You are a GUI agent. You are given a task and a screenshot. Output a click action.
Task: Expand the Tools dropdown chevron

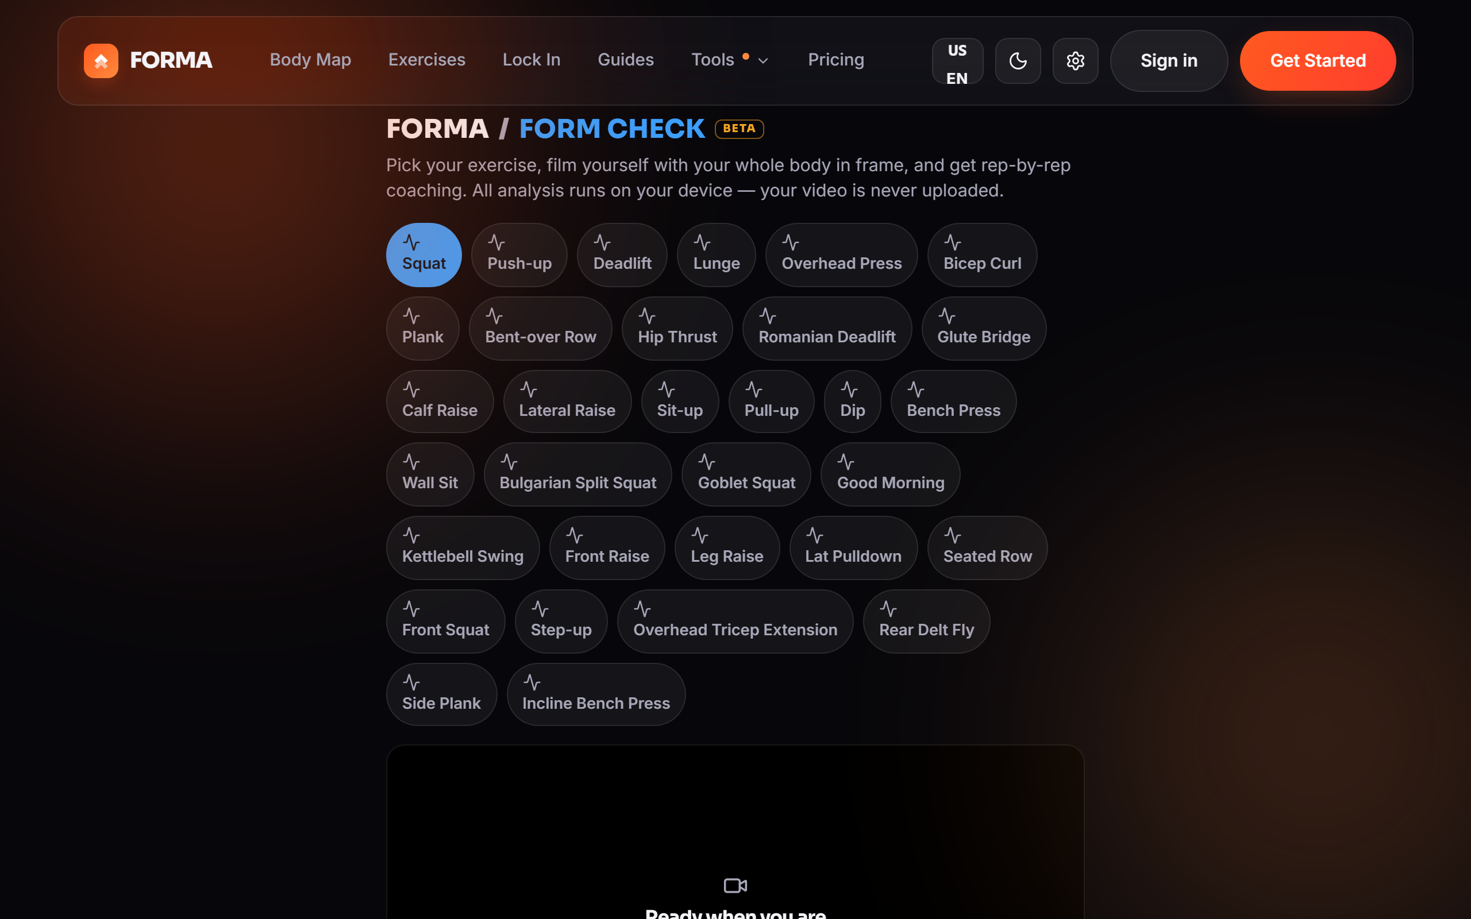763,60
